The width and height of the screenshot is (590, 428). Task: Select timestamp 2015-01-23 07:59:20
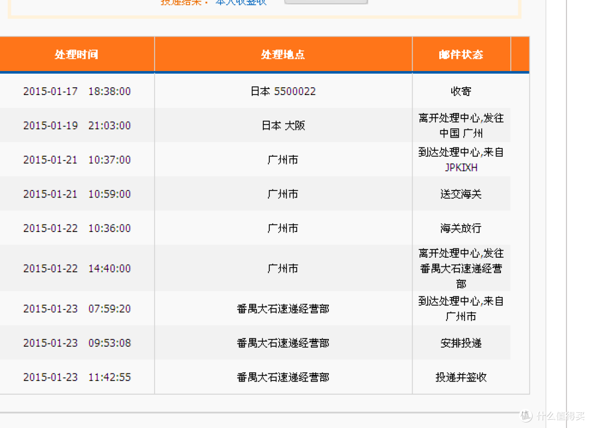[x=77, y=309]
